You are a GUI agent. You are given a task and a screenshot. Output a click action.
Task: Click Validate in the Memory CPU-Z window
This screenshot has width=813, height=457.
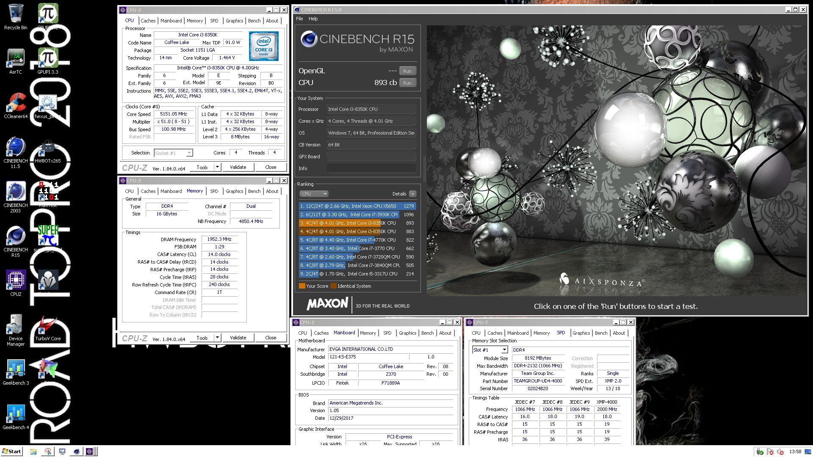238,338
